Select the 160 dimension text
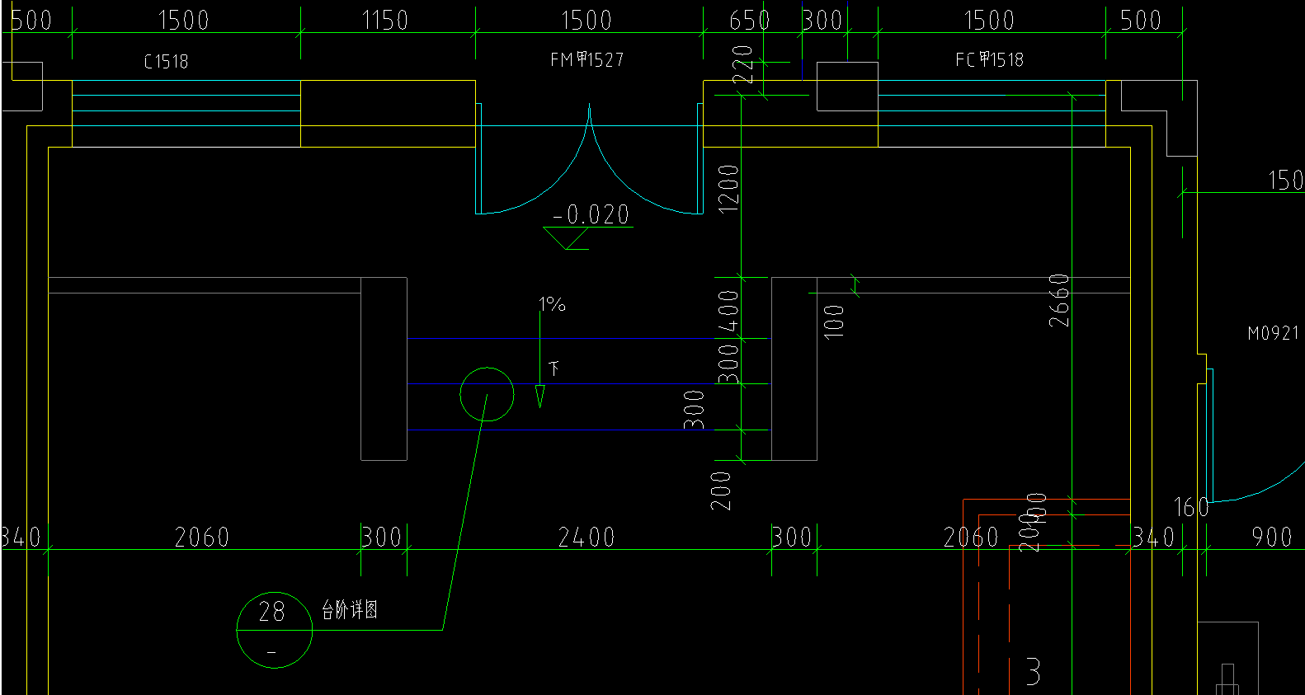The image size is (1305, 695). (x=1191, y=507)
